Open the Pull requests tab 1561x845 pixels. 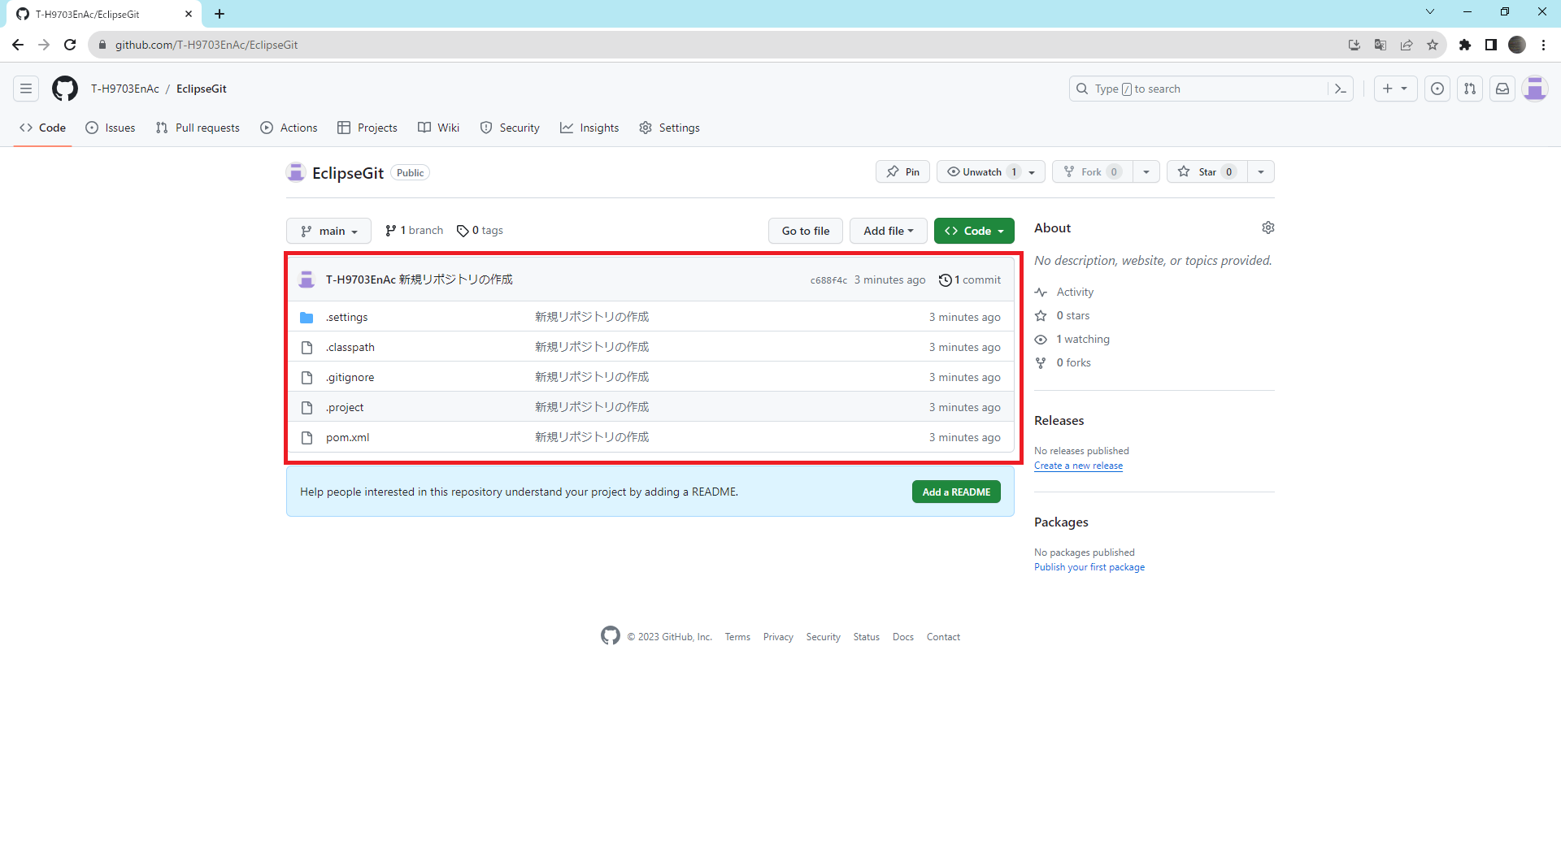click(198, 128)
